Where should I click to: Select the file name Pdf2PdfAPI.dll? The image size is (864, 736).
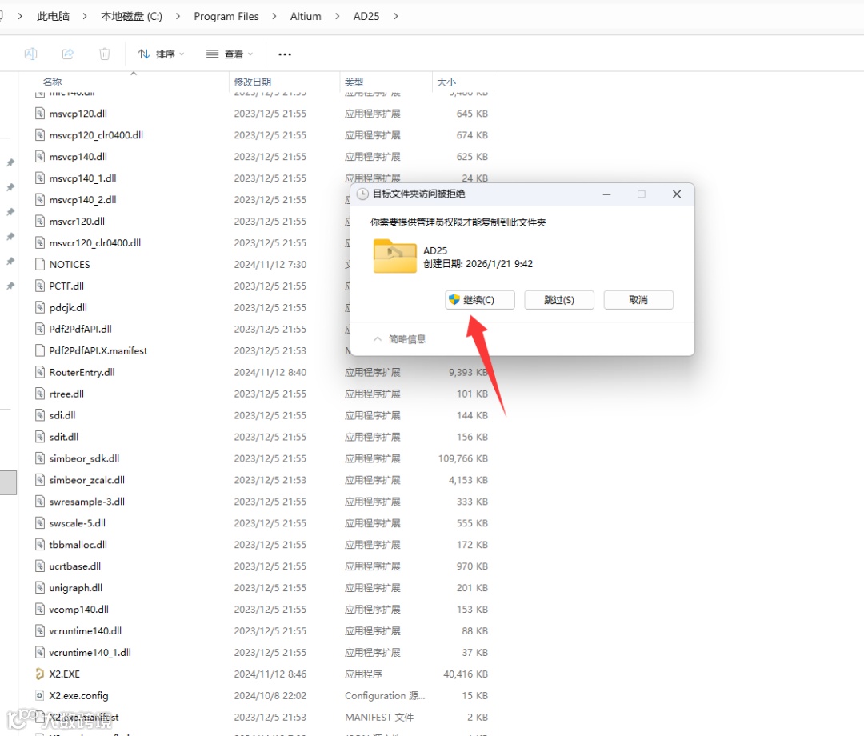(81, 329)
